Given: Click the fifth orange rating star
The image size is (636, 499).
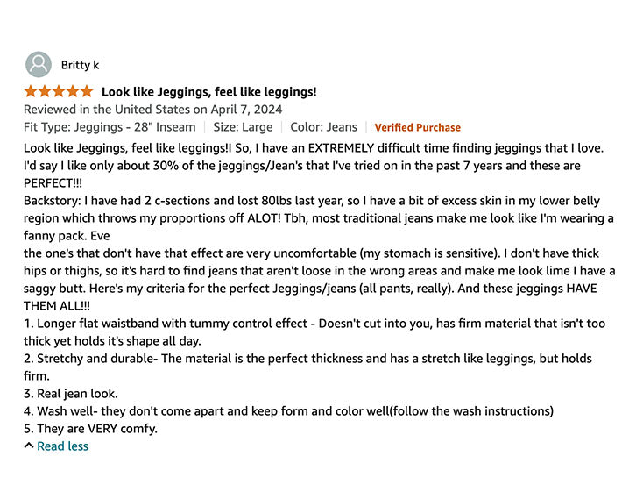Looking at the screenshot, I should point(86,91).
